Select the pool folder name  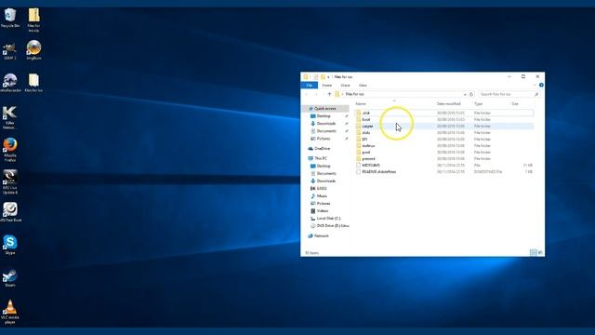pos(365,153)
